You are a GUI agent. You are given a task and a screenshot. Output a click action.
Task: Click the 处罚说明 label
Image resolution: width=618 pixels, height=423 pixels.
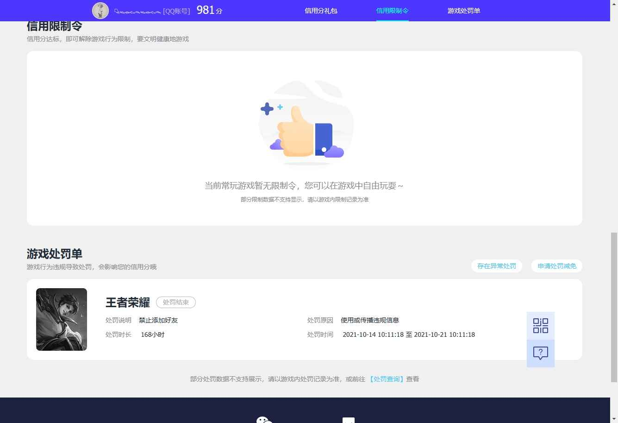(119, 320)
